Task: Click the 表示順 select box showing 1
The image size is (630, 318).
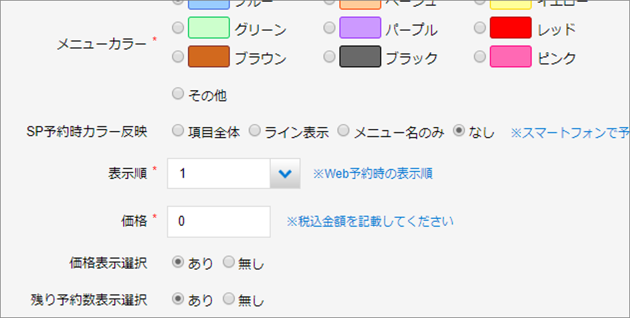Action: (218, 174)
